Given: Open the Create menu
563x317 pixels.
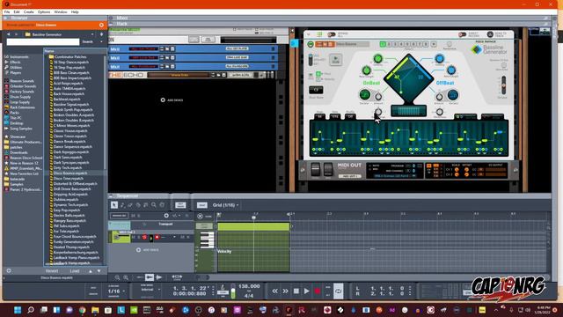Looking at the screenshot, I should tap(28, 11).
